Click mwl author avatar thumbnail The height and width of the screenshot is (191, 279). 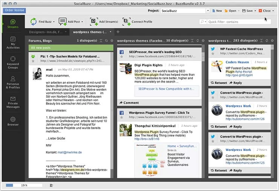37,74
